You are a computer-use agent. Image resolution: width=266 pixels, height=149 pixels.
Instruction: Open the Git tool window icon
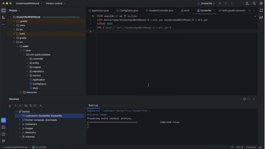tap(3, 141)
